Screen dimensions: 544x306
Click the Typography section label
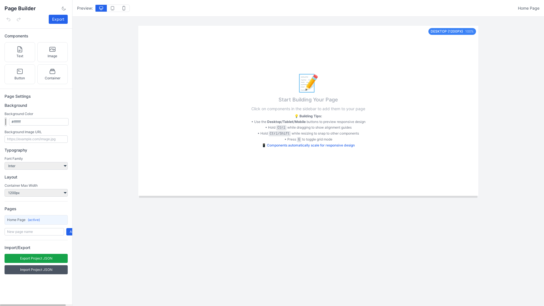pos(16,150)
